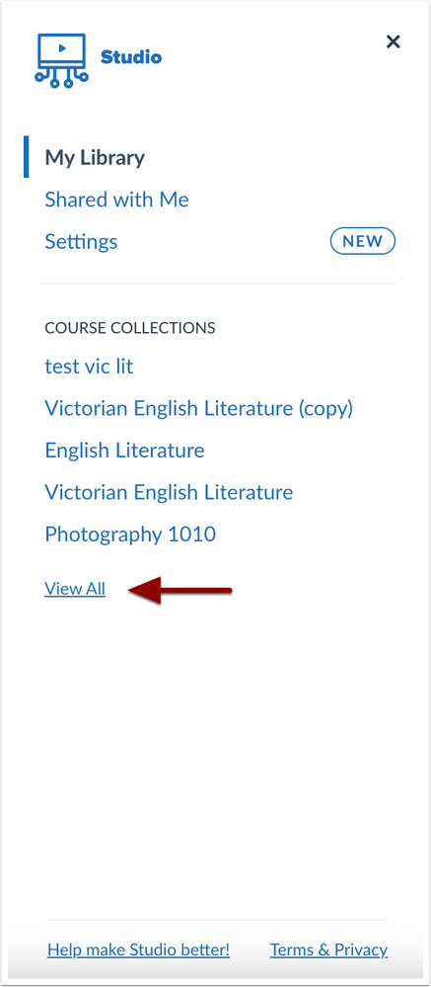Image resolution: width=431 pixels, height=987 pixels.
Task: Open My Library
Action: pyautogui.click(x=95, y=157)
